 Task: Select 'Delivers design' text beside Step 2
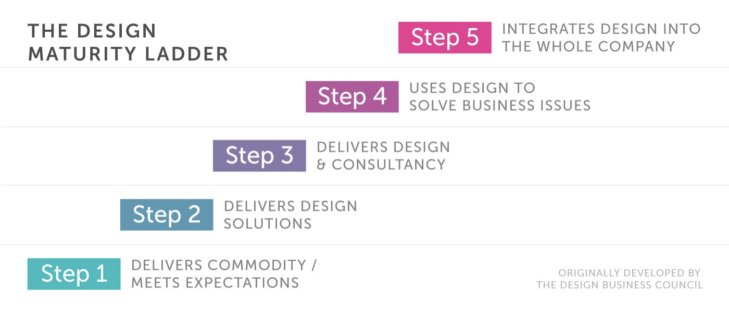pos(291,206)
